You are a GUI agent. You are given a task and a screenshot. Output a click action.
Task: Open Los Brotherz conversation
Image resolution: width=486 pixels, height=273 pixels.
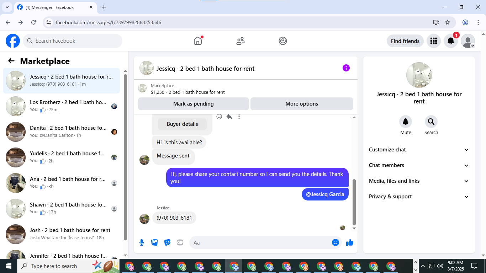click(x=61, y=106)
